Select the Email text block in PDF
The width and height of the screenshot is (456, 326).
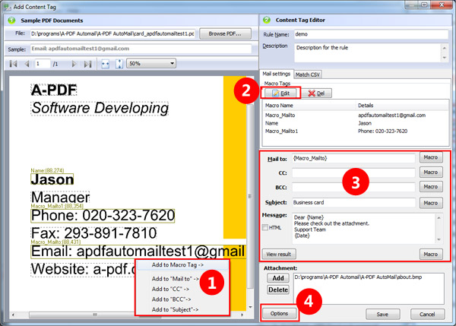pyautogui.click(x=138, y=252)
